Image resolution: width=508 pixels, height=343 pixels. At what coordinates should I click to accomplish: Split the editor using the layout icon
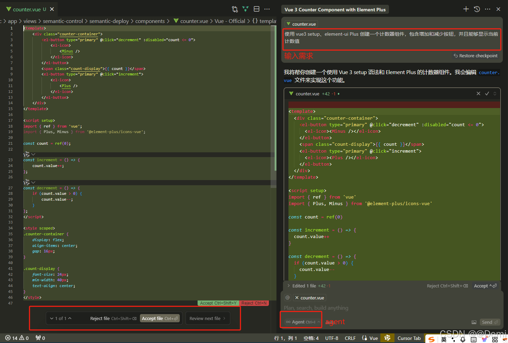click(x=256, y=9)
